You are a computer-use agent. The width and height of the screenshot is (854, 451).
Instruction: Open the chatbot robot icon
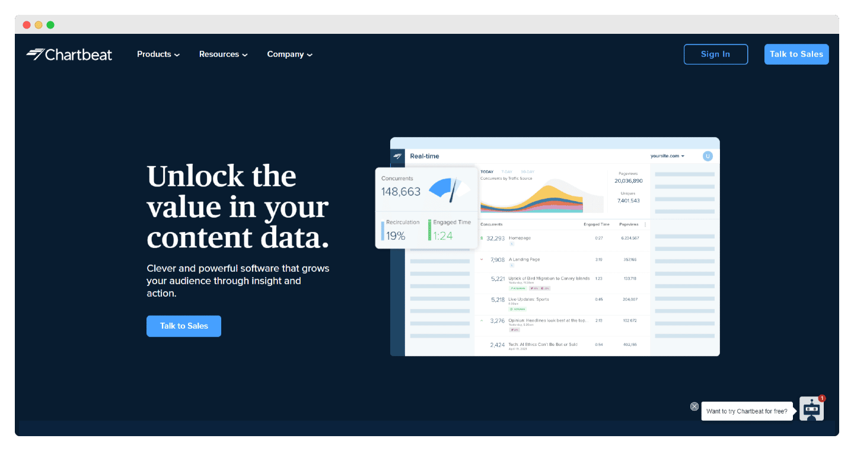[x=811, y=409]
